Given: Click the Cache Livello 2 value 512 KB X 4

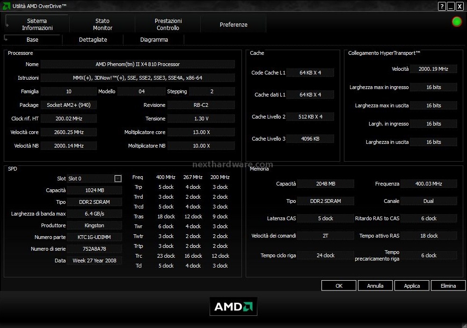Looking at the screenshot, I should 310,117.
